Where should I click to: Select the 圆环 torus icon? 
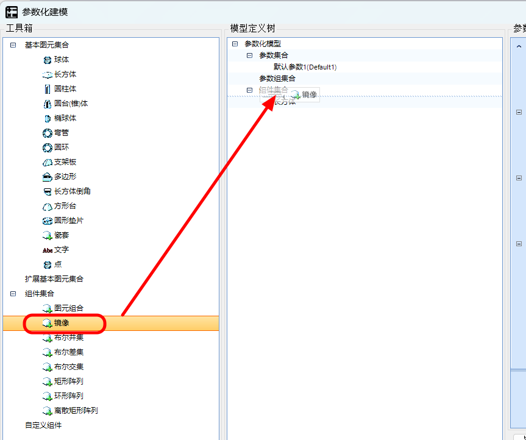[48, 147]
